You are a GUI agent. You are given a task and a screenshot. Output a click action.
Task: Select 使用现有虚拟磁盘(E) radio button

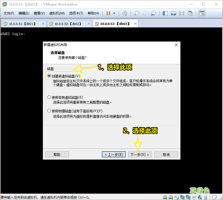coord(49,97)
